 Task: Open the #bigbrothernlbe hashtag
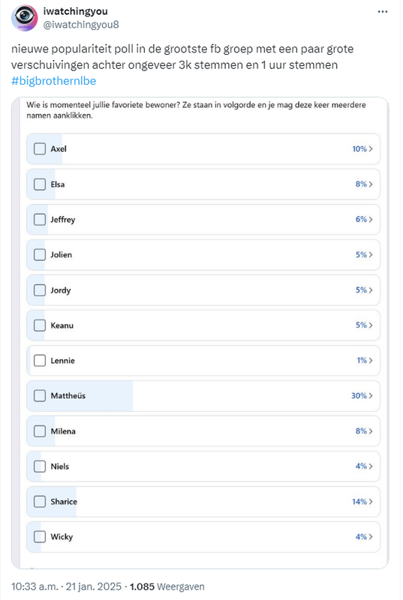click(x=53, y=81)
